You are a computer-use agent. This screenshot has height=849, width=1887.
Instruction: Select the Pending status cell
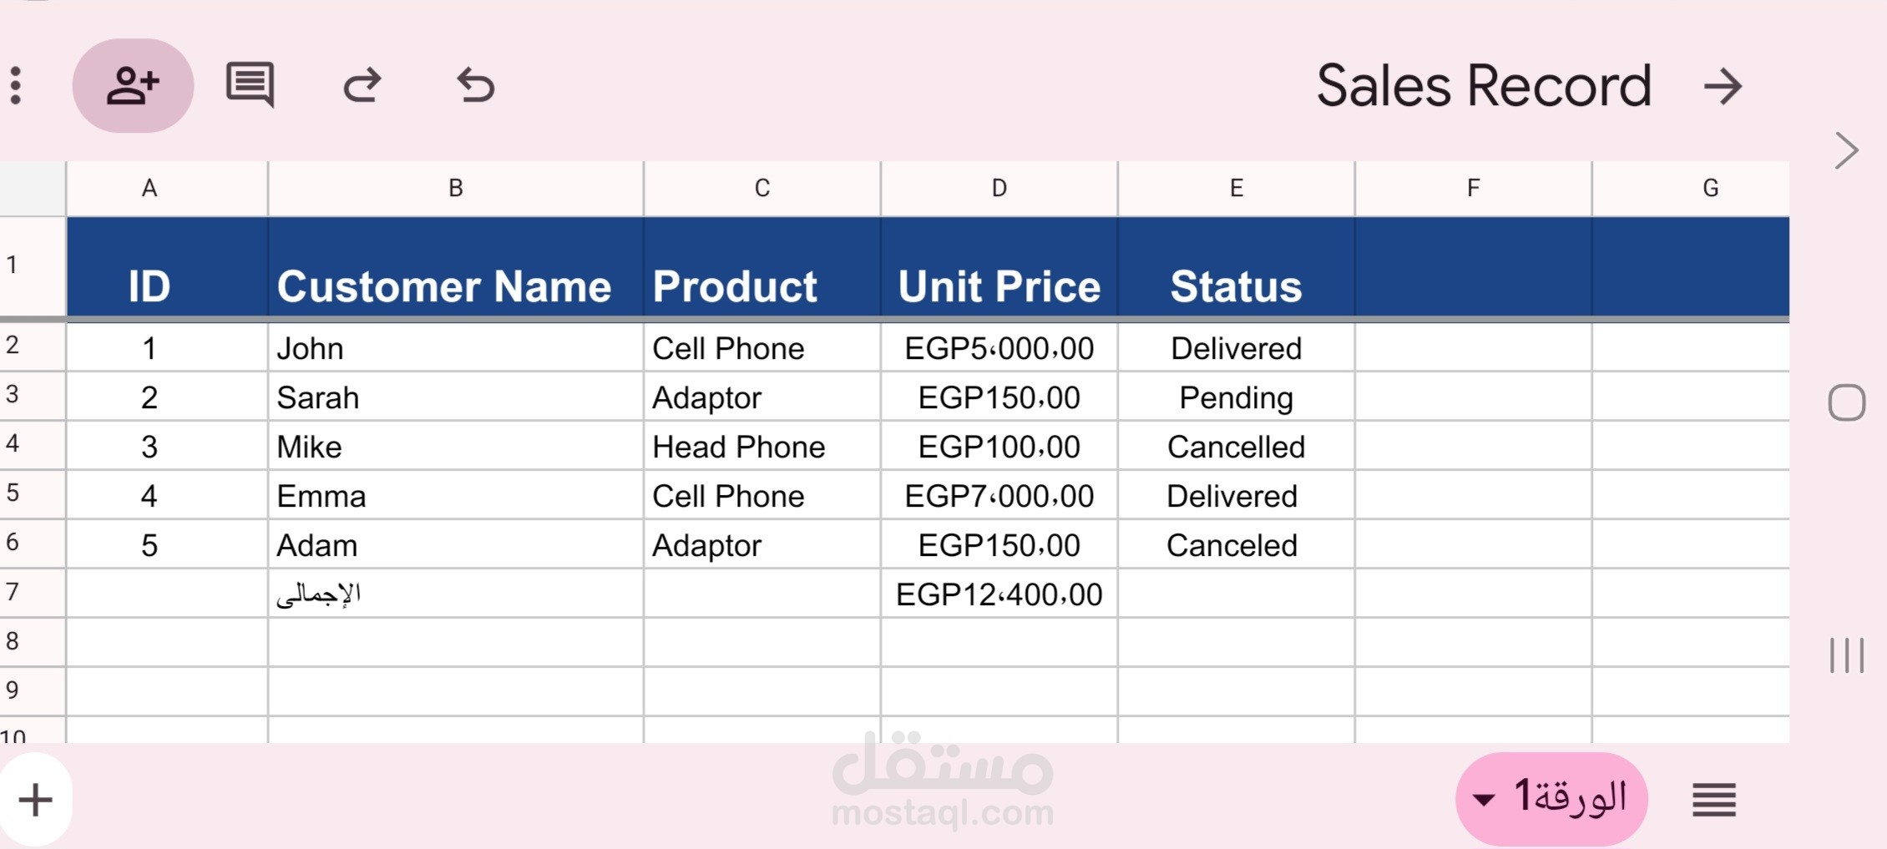[x=1236, y=397]
